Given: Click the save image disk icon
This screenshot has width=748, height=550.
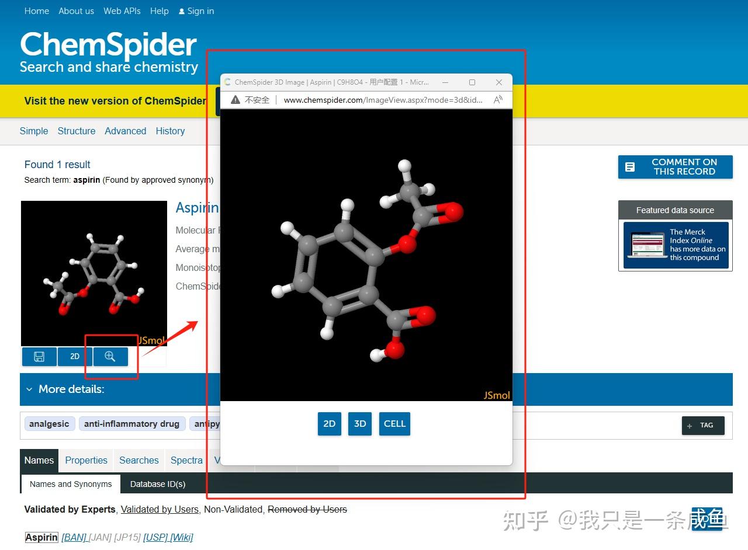Looking at the screenshot, I should (39, 356).
